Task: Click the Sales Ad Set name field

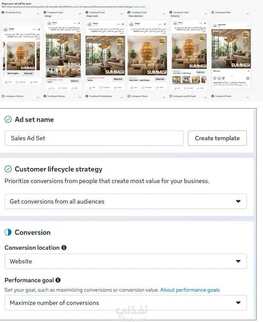Action: 94,138
